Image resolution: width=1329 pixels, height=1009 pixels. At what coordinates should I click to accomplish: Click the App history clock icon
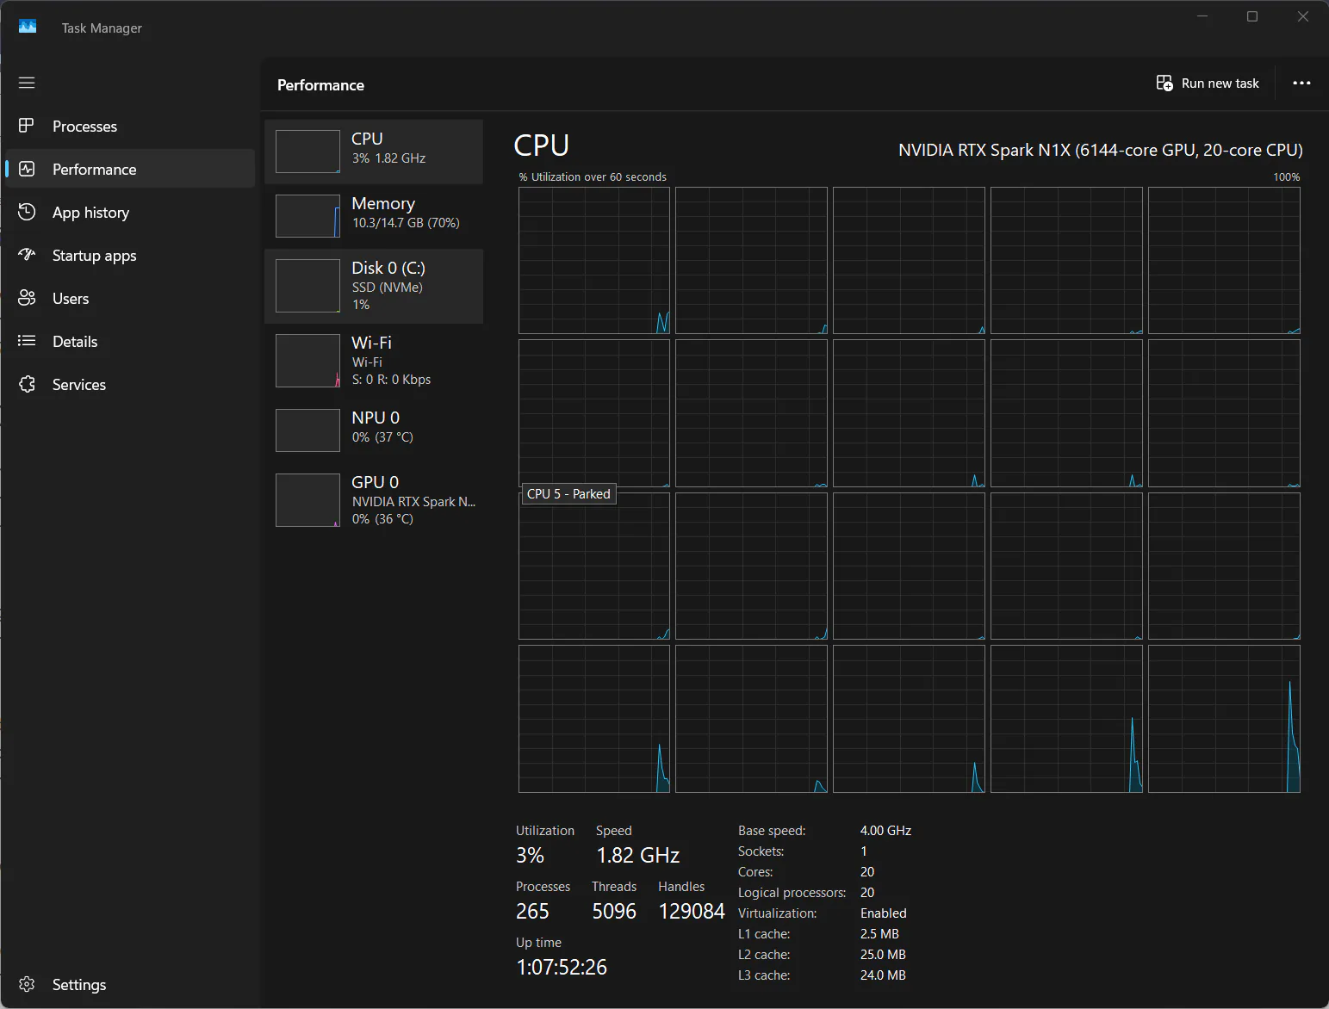point(27,212)
